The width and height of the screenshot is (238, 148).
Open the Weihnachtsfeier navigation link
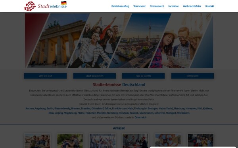click(x=192, y=6)
